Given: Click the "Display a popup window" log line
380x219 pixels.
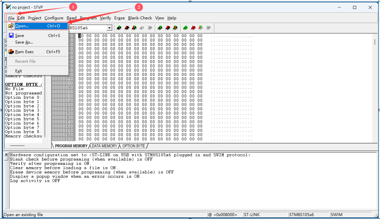Looking at the screenshot, I should tap(76, 176).
